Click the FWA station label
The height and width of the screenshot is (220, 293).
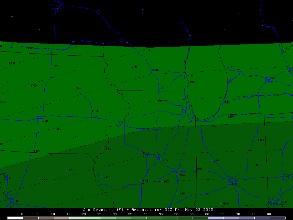261,140
